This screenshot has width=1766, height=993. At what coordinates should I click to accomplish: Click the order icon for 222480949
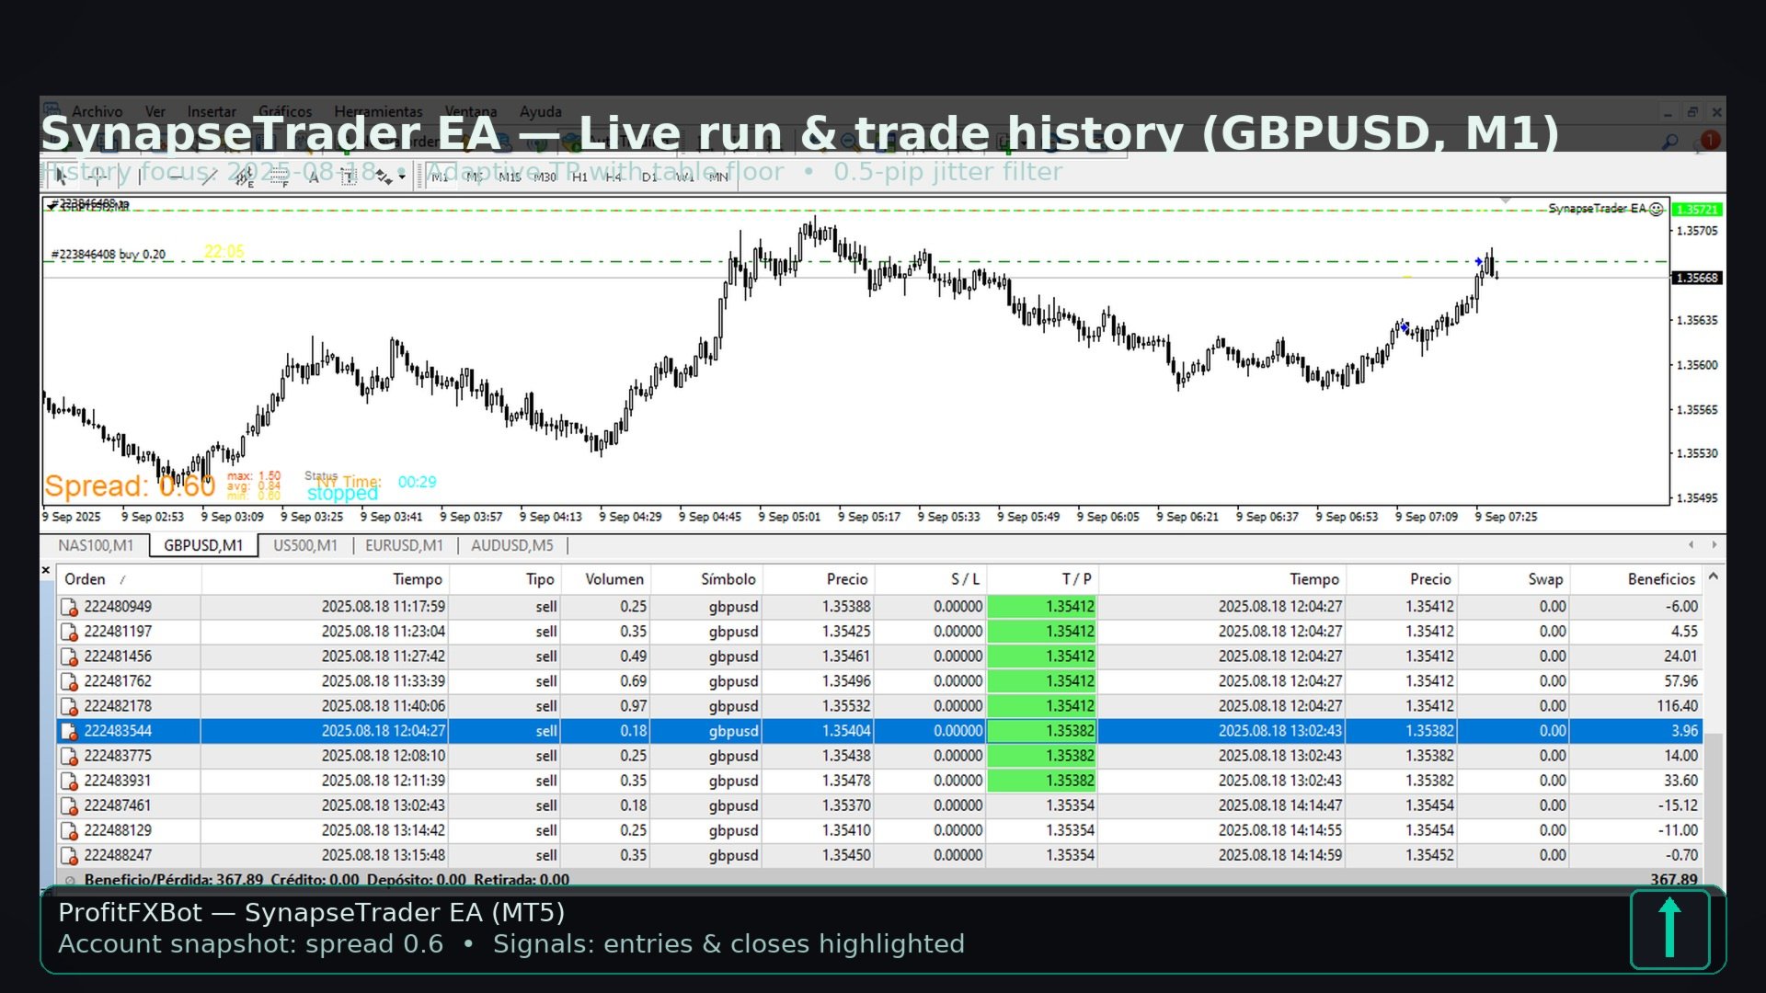pos(69,607)
